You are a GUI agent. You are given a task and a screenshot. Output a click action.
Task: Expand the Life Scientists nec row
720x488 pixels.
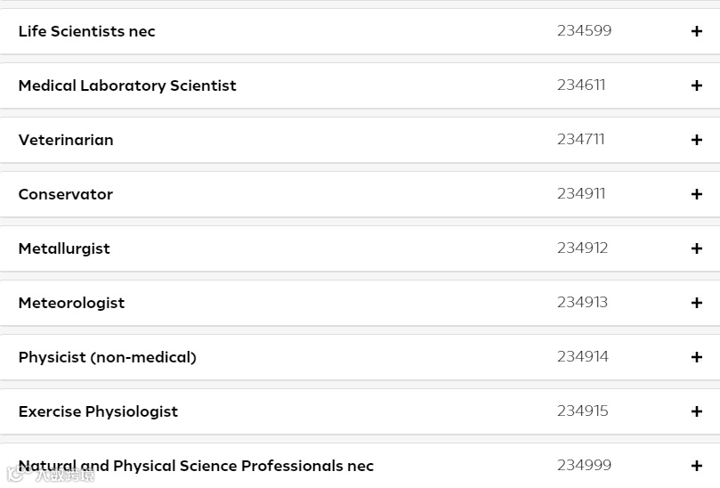pyautogui.click(x=697, y=31)
